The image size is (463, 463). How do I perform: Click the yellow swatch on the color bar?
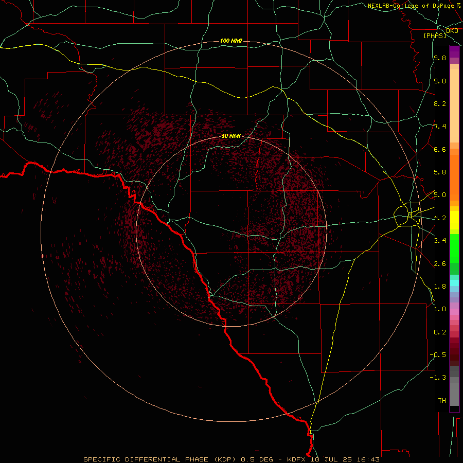pos(454,220)
